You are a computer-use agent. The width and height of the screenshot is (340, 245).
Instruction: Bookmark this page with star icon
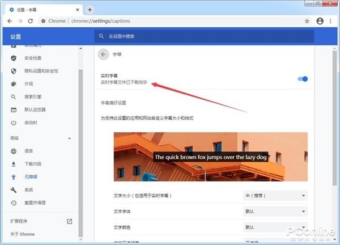(x=307, y=21)
